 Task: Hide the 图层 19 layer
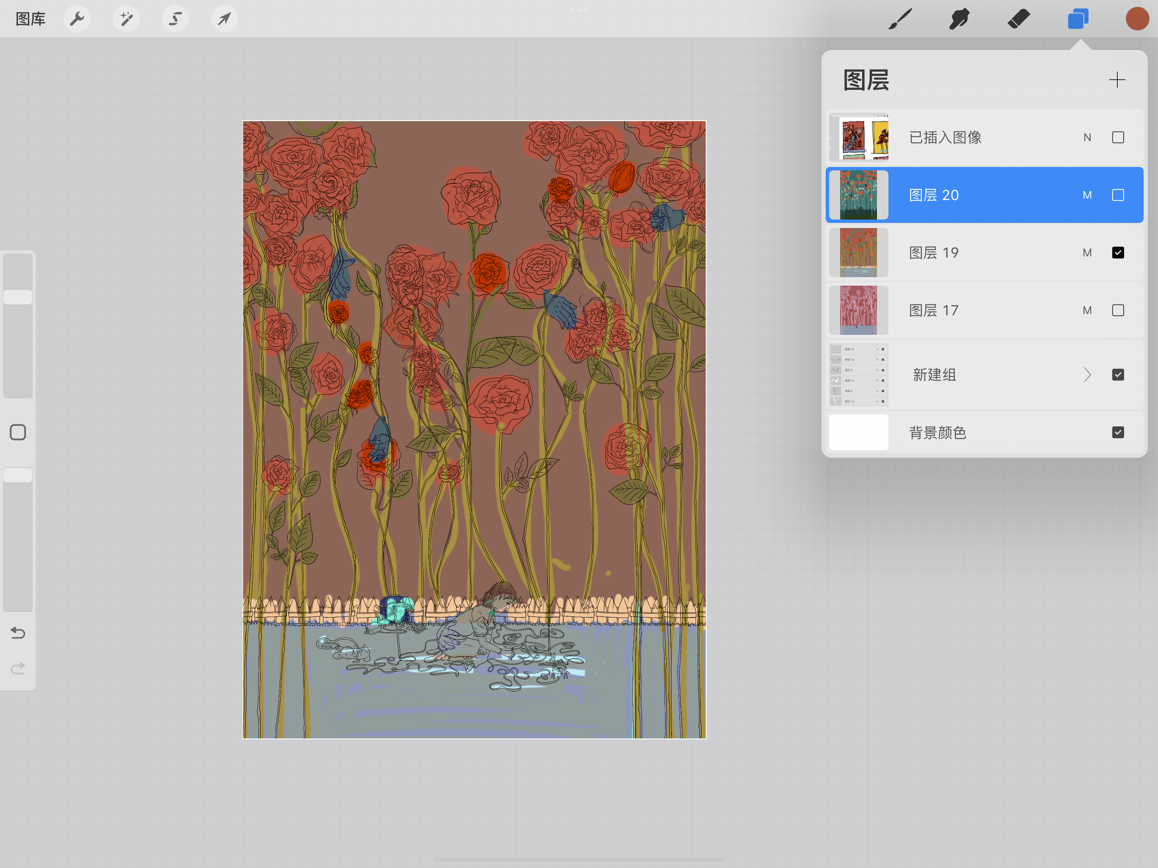[1118, 253]
